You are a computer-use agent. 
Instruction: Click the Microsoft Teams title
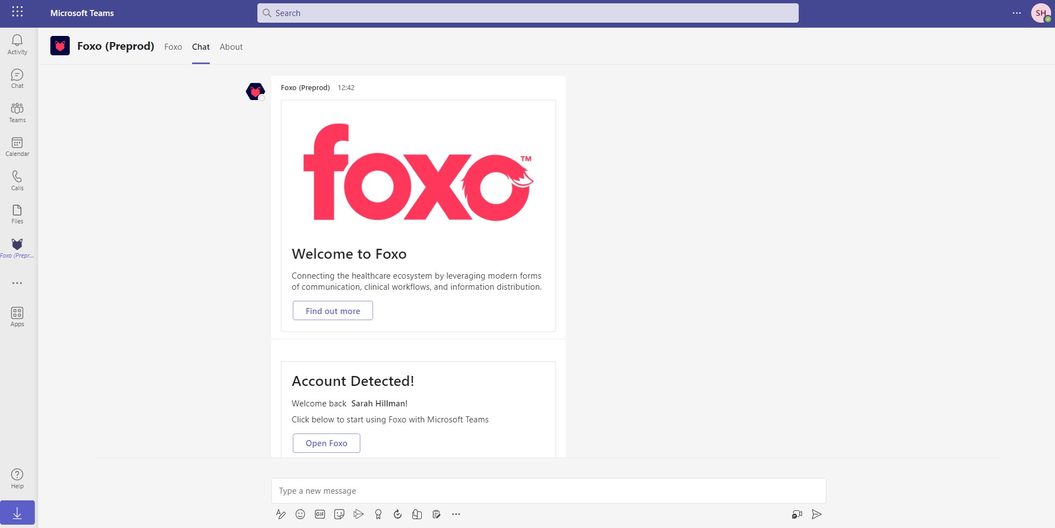tap(82, 13)
